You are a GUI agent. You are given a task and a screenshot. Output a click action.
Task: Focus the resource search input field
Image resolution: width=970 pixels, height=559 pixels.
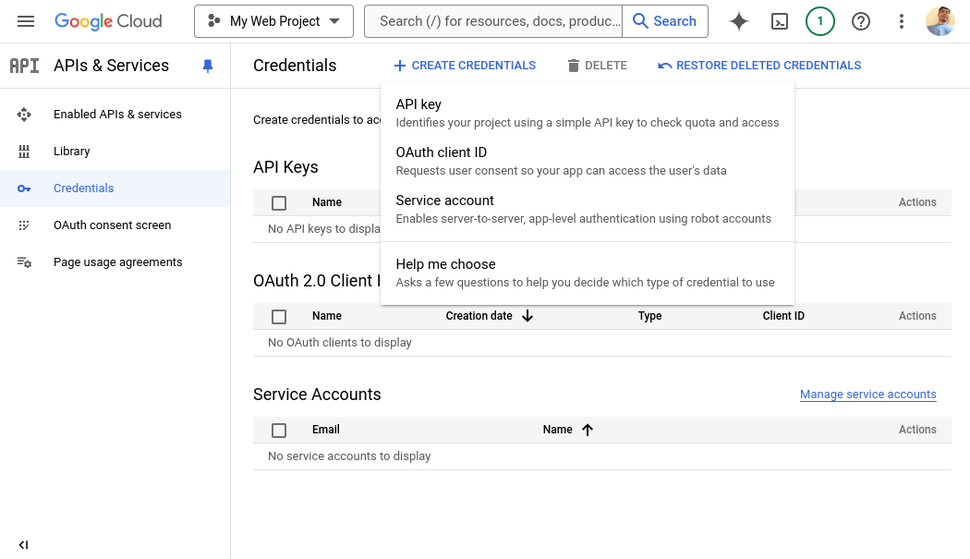(493, 21)
